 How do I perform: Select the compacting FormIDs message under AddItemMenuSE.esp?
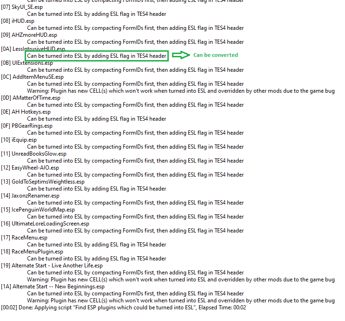(x=135, y=84)
